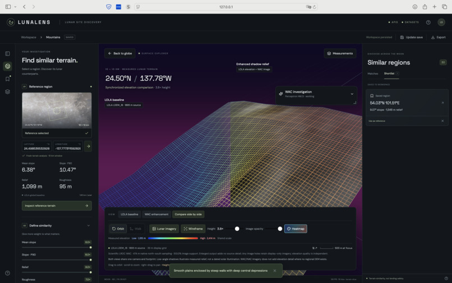
Task: Click the resize handle of the WAC investigation card
Action: tap(354, 103)
